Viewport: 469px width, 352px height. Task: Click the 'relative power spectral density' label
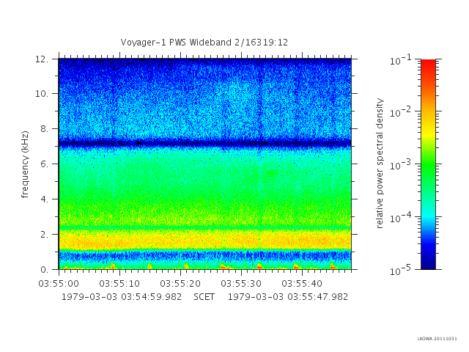click(380, 164)
